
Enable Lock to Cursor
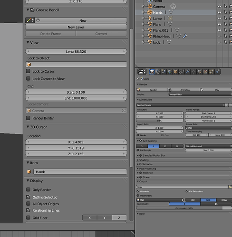[28, 71]
